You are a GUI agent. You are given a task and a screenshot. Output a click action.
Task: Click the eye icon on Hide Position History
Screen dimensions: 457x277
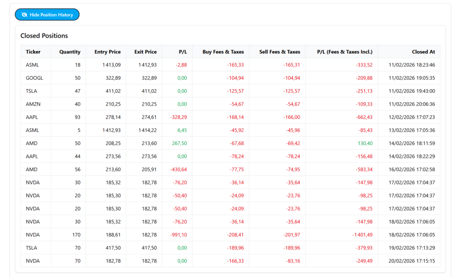click(24, 14)
